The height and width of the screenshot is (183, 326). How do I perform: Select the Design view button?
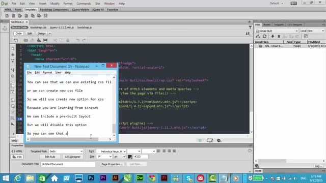[41, 34]
